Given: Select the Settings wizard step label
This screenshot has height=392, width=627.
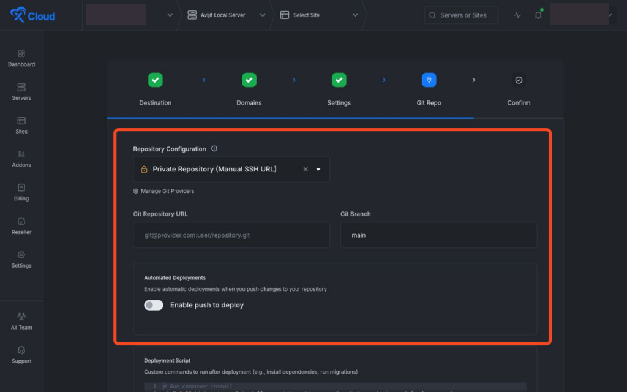Looking at the screenshot, I should (339, 103).
